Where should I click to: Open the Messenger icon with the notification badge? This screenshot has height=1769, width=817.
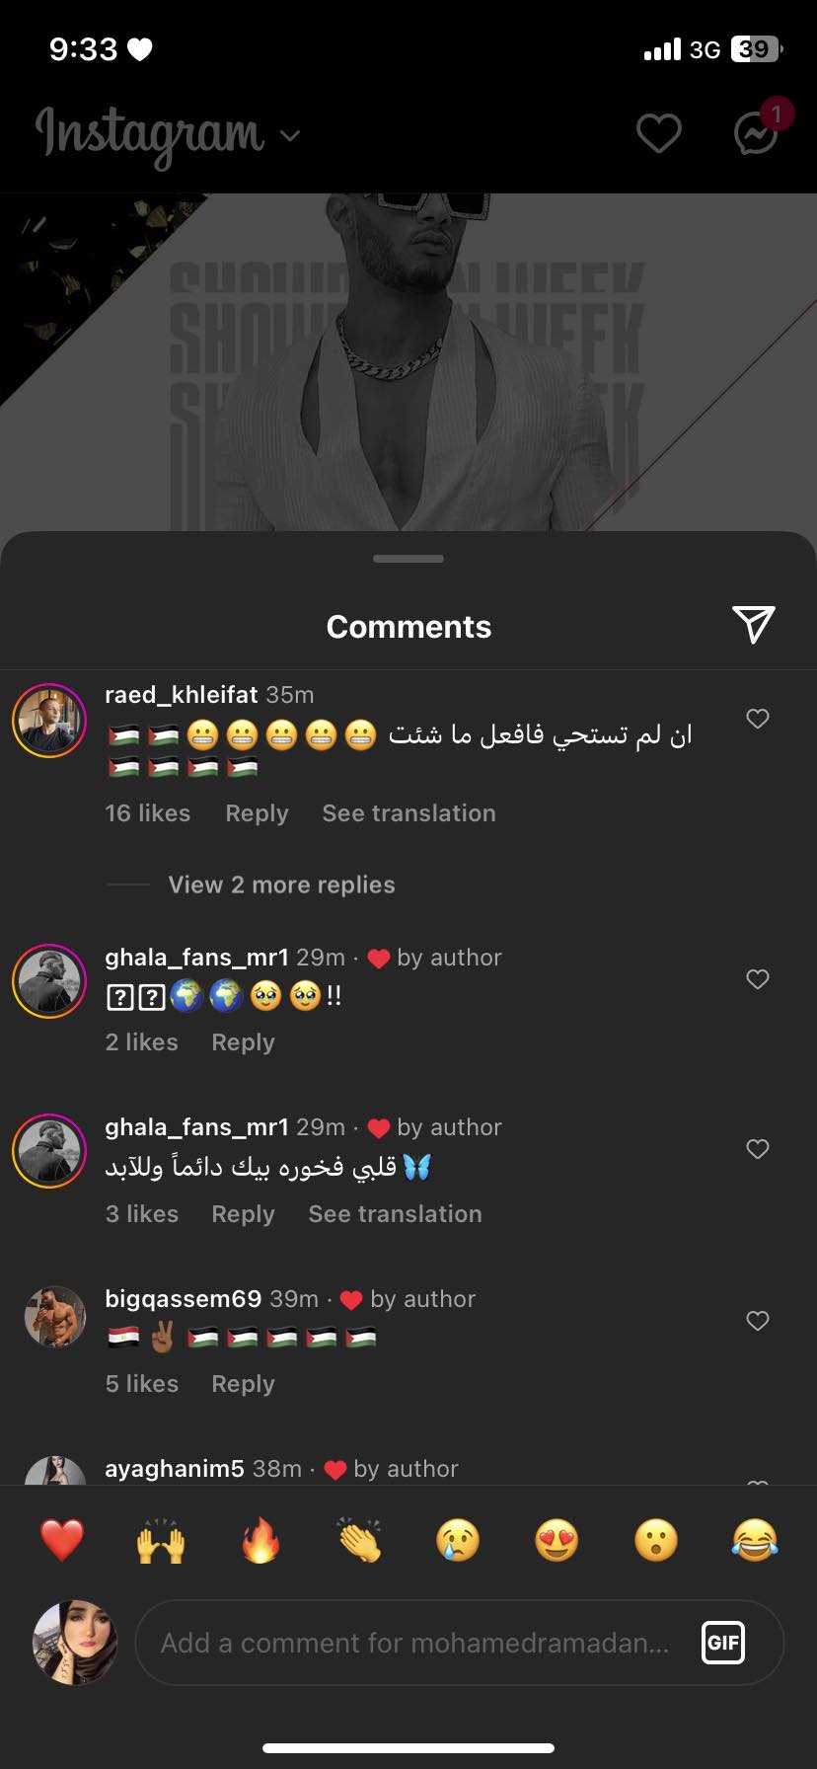tap(757, 133)
